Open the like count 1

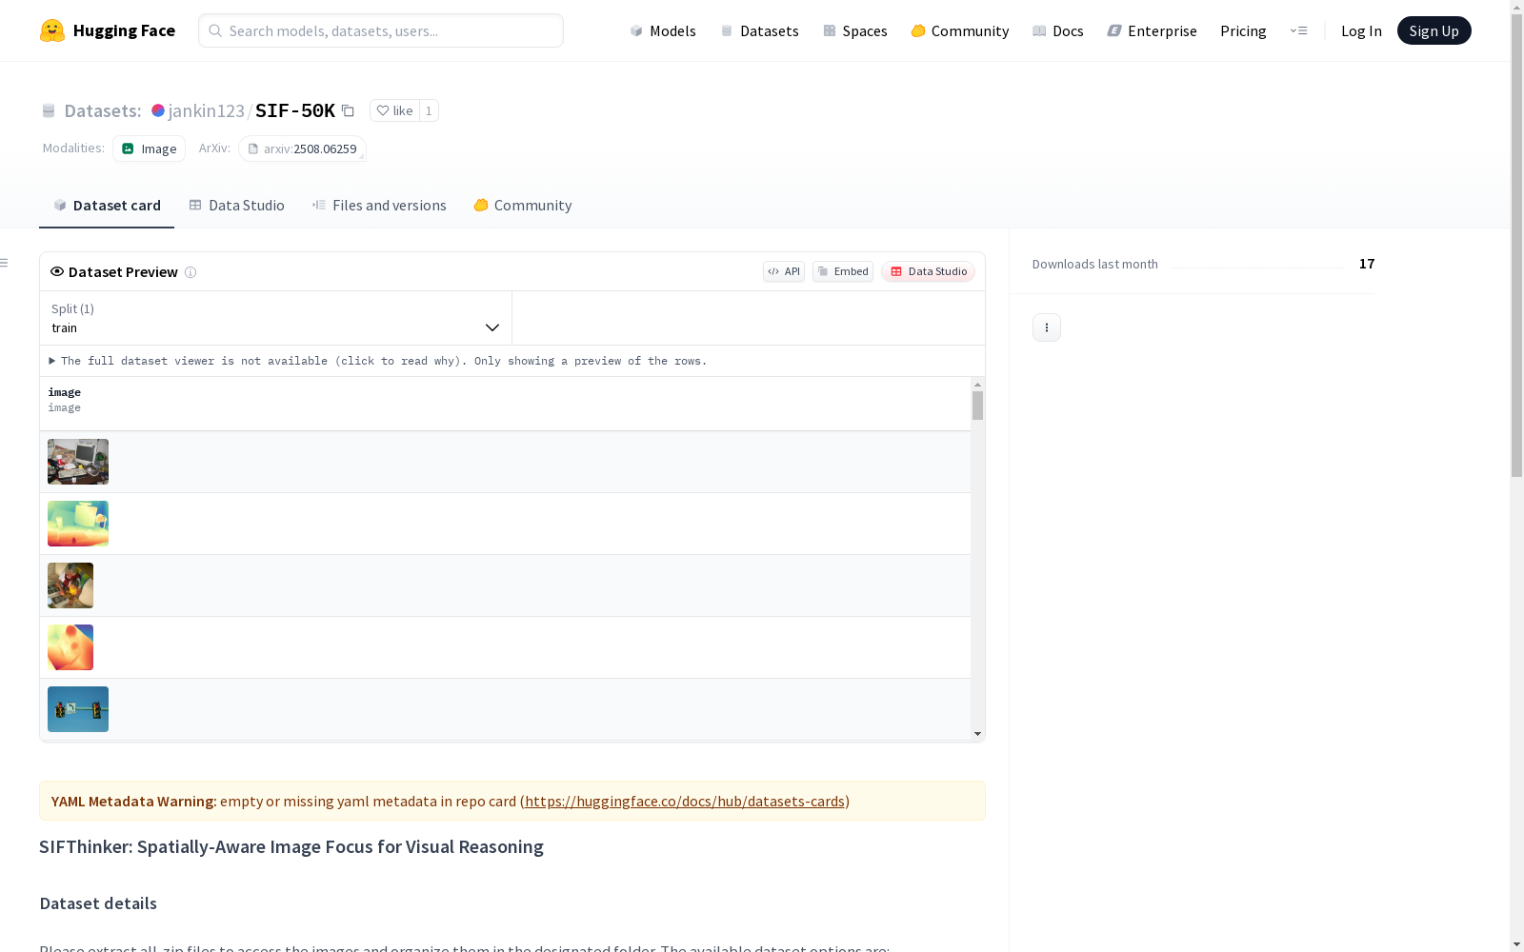click(429, 110)
